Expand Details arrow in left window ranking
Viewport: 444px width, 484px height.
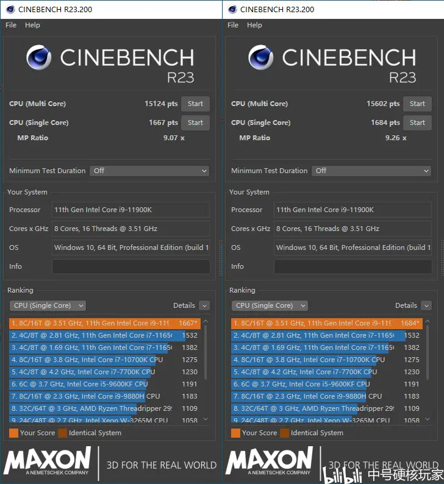point(204,305)
